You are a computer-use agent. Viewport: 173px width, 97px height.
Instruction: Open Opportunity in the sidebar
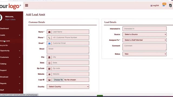coord(5,51)
